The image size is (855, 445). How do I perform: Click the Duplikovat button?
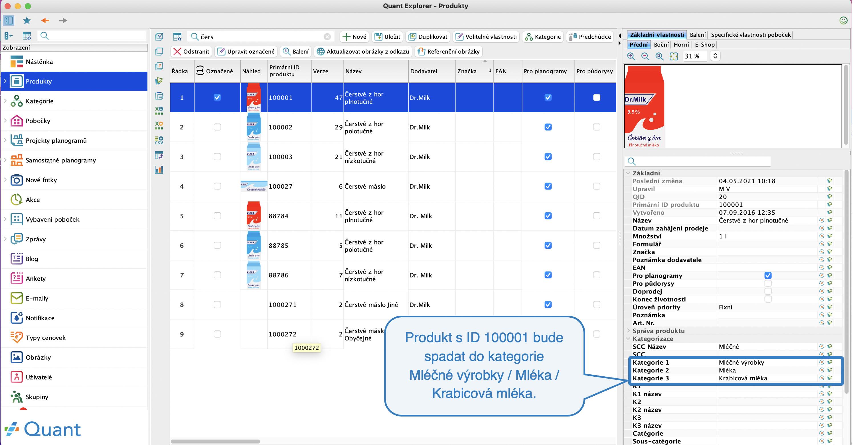428,37
